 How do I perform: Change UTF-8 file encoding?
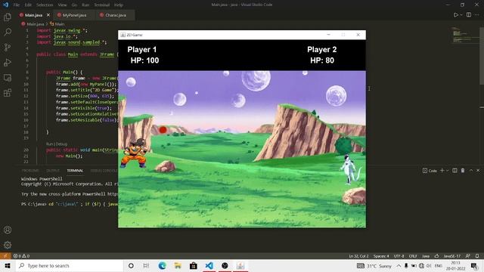399,256
